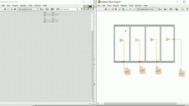
Task: Click the Front Panel Search field
Action: (69, 9)
